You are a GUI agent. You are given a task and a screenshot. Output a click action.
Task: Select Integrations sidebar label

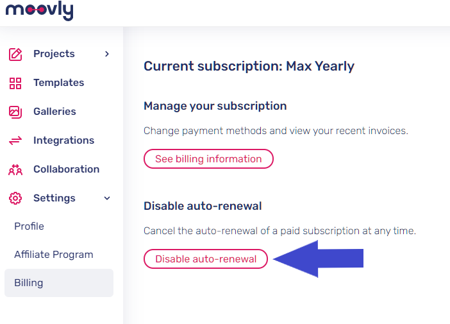63,141
